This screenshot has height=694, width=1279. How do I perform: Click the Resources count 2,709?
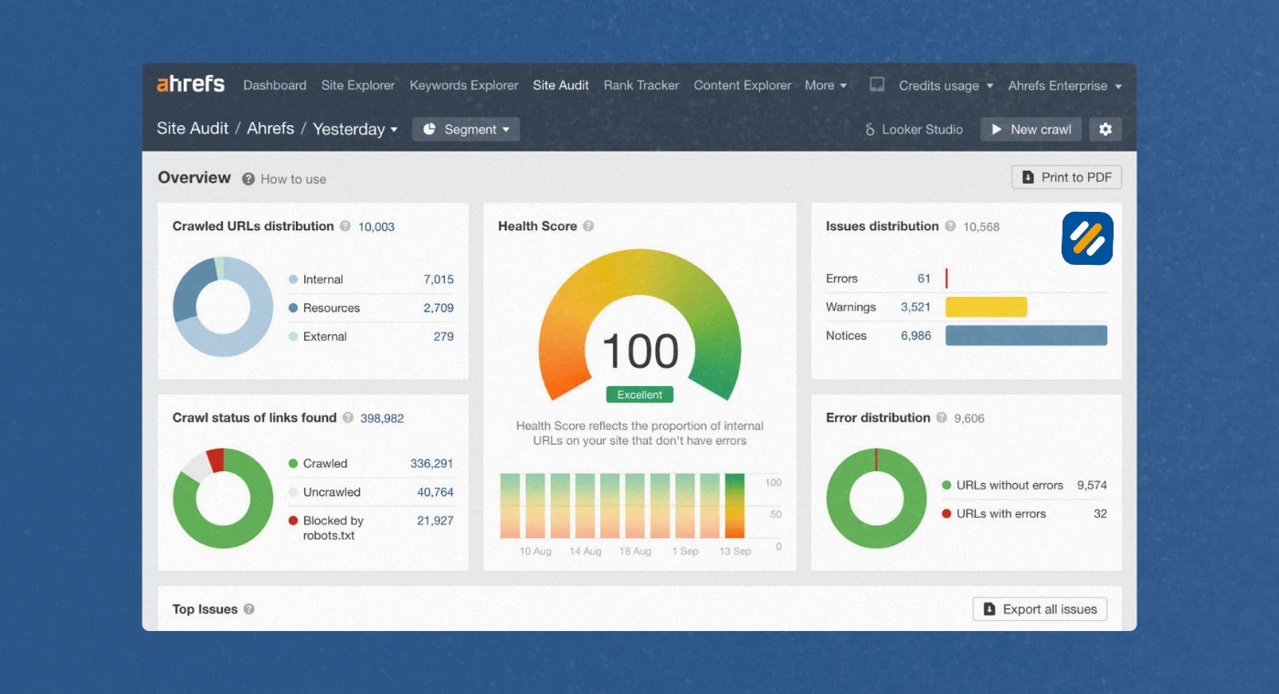pyautogui.click(x=439, y=308)
